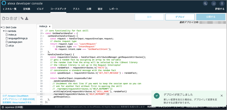Dismiss the deploy-complete notification
The width and height of the screenshot is (227, 110).
pos(222,95)
